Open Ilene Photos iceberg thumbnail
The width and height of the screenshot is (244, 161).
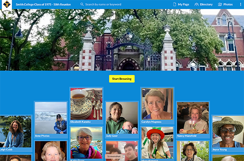click(51, 118)
